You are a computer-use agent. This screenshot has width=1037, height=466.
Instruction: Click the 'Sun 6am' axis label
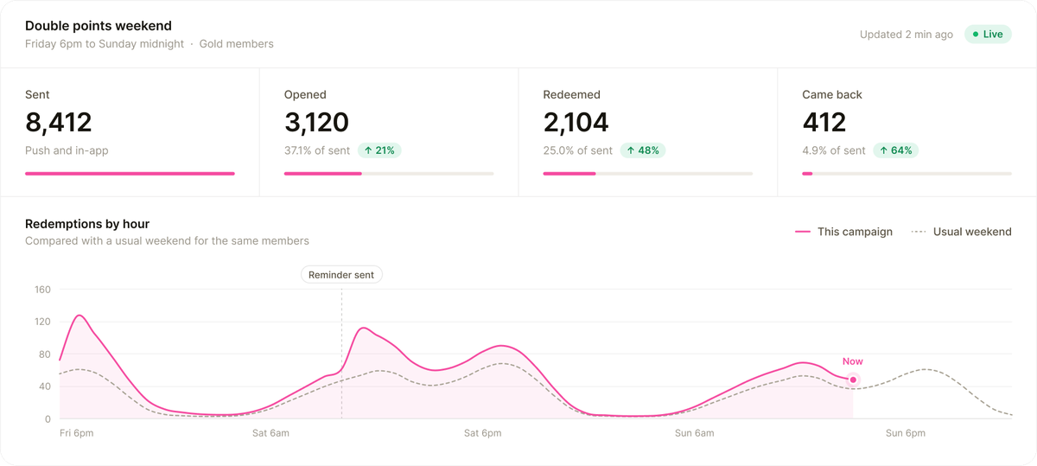694,433
